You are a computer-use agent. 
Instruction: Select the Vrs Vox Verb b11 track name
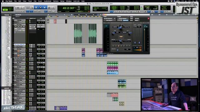point(20,44)
